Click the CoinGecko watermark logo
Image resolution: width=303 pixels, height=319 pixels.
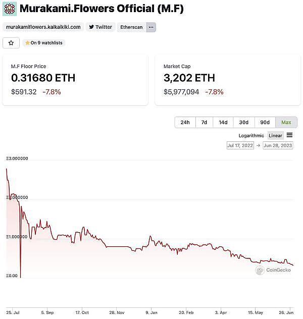coord(273,271)
